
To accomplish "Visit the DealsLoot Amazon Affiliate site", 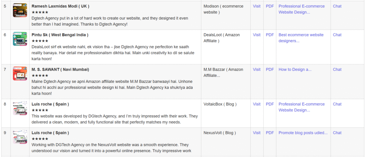I will point(257,35).
